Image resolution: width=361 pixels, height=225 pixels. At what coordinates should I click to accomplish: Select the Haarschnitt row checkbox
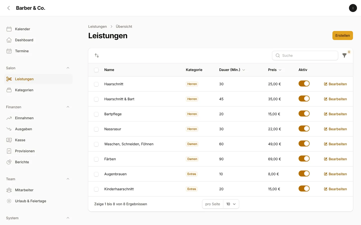pyautogui.click(x=96, y=84)
